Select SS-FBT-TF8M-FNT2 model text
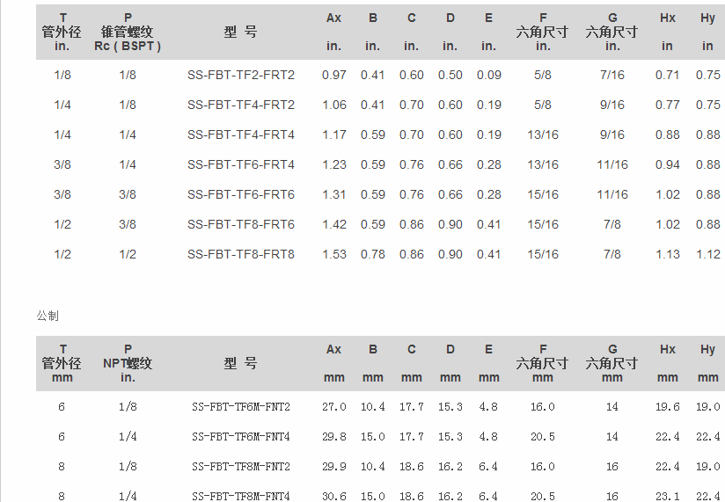725x502 pixels. (240, 467)
